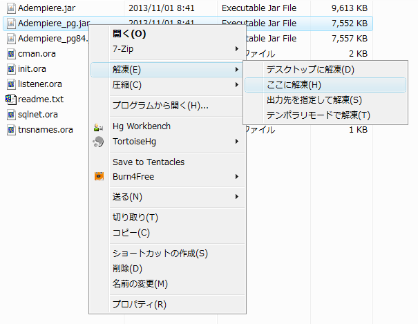The height and width of the screenshot is (324, 418).
Task: Choose 開く(O) from the context menu
Action: pos(167,34)
